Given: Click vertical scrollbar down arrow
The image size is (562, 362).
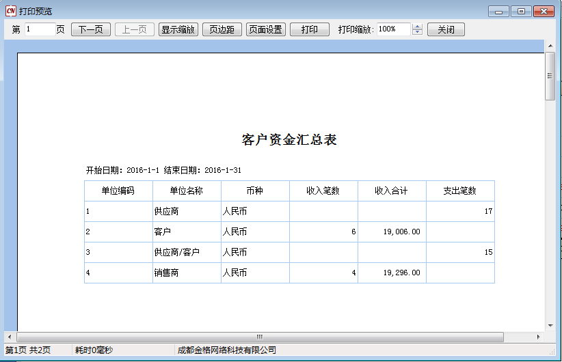Looking at the screenshot, I should point(550,326).
